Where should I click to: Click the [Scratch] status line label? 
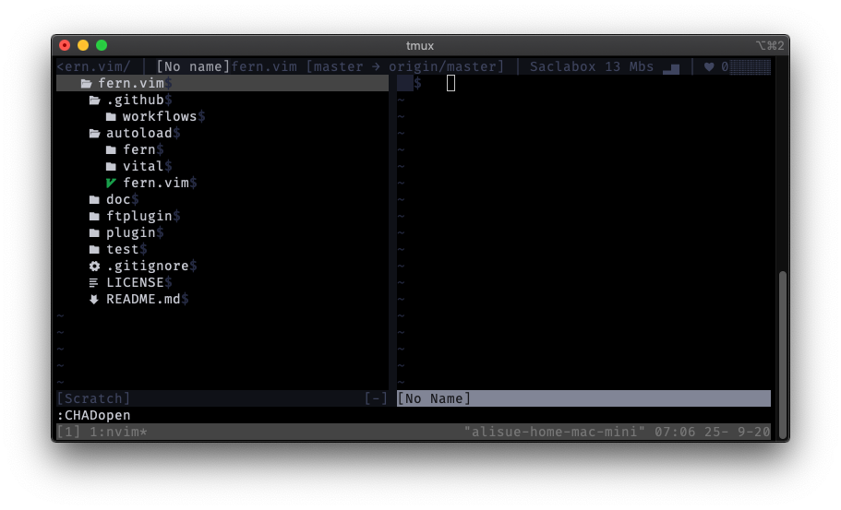[x=93, y=398]
